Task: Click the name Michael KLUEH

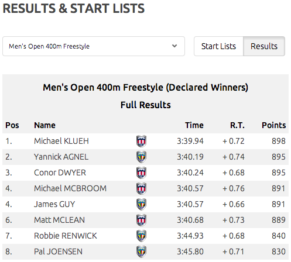Action: pos(61,141)
